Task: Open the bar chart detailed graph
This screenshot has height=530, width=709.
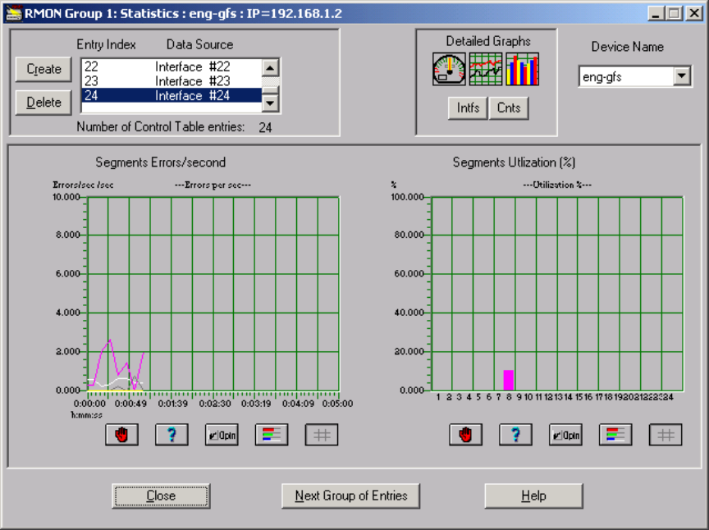Action: click(x=522, y=70)
